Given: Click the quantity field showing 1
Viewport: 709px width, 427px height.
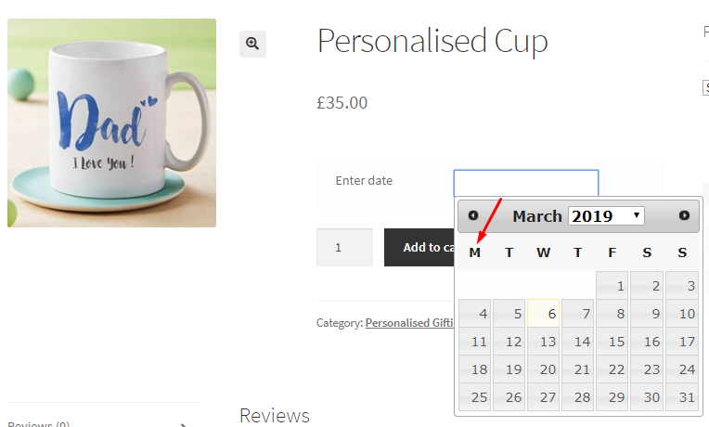Looking at the screenshot, I should tap(344, 248).
